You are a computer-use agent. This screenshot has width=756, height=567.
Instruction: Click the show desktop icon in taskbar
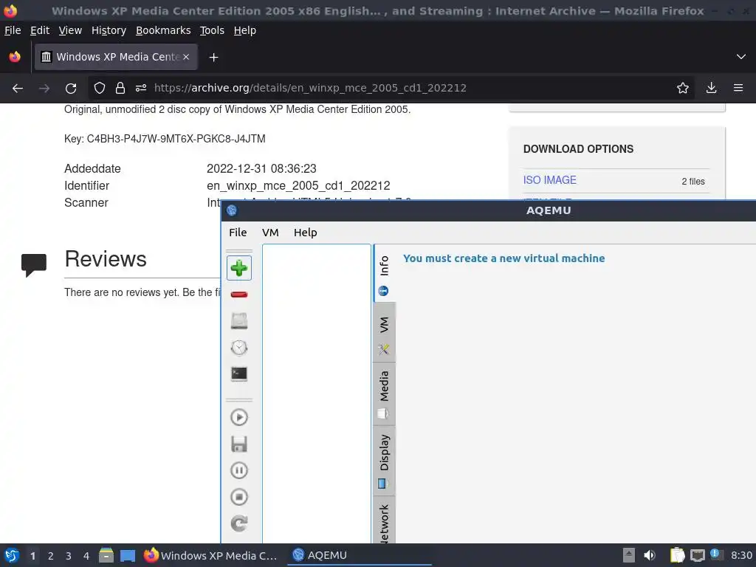click(128, 556)
